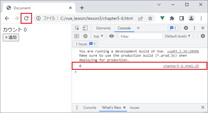Open the issues counter badge in toolbar

(173, 28)
